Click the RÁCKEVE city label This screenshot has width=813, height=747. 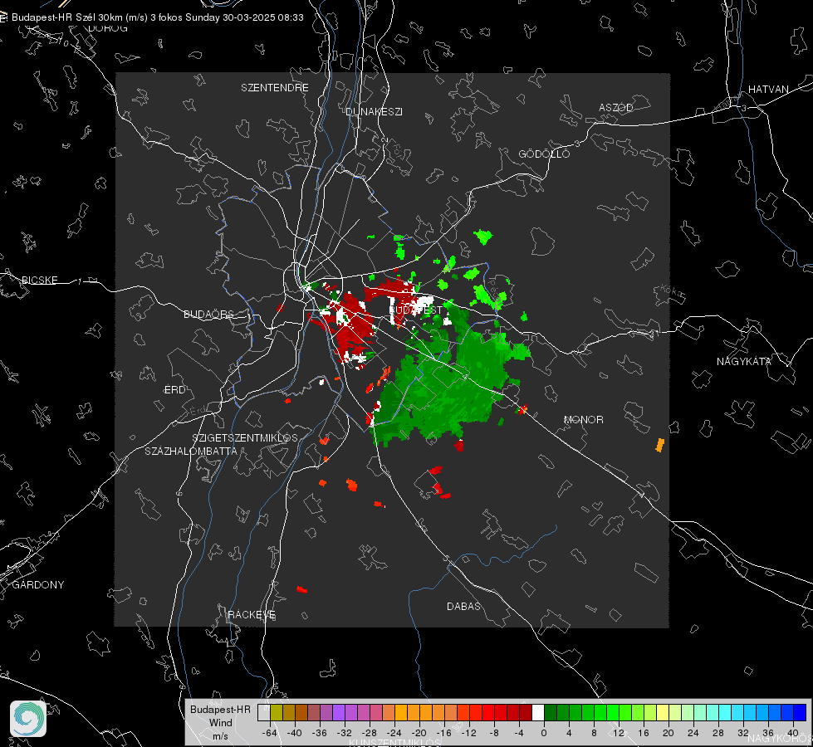252,615
